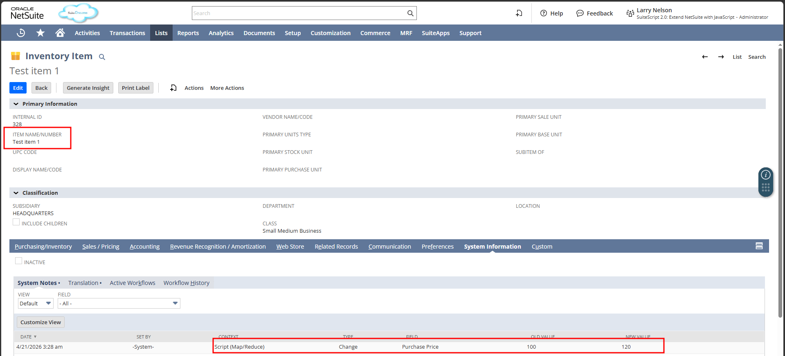Open the floating info assistant icon
This screenshot has height=356, width=785.
[x=766, y=175]
